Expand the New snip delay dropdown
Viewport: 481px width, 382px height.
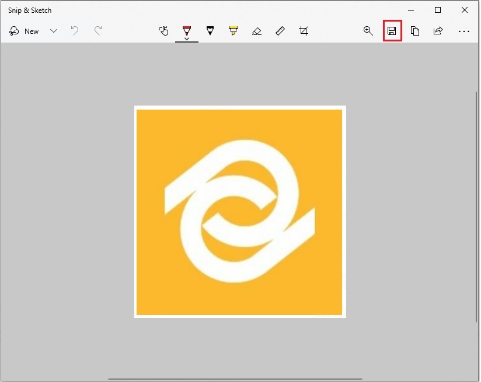click(x=54, y=31)
